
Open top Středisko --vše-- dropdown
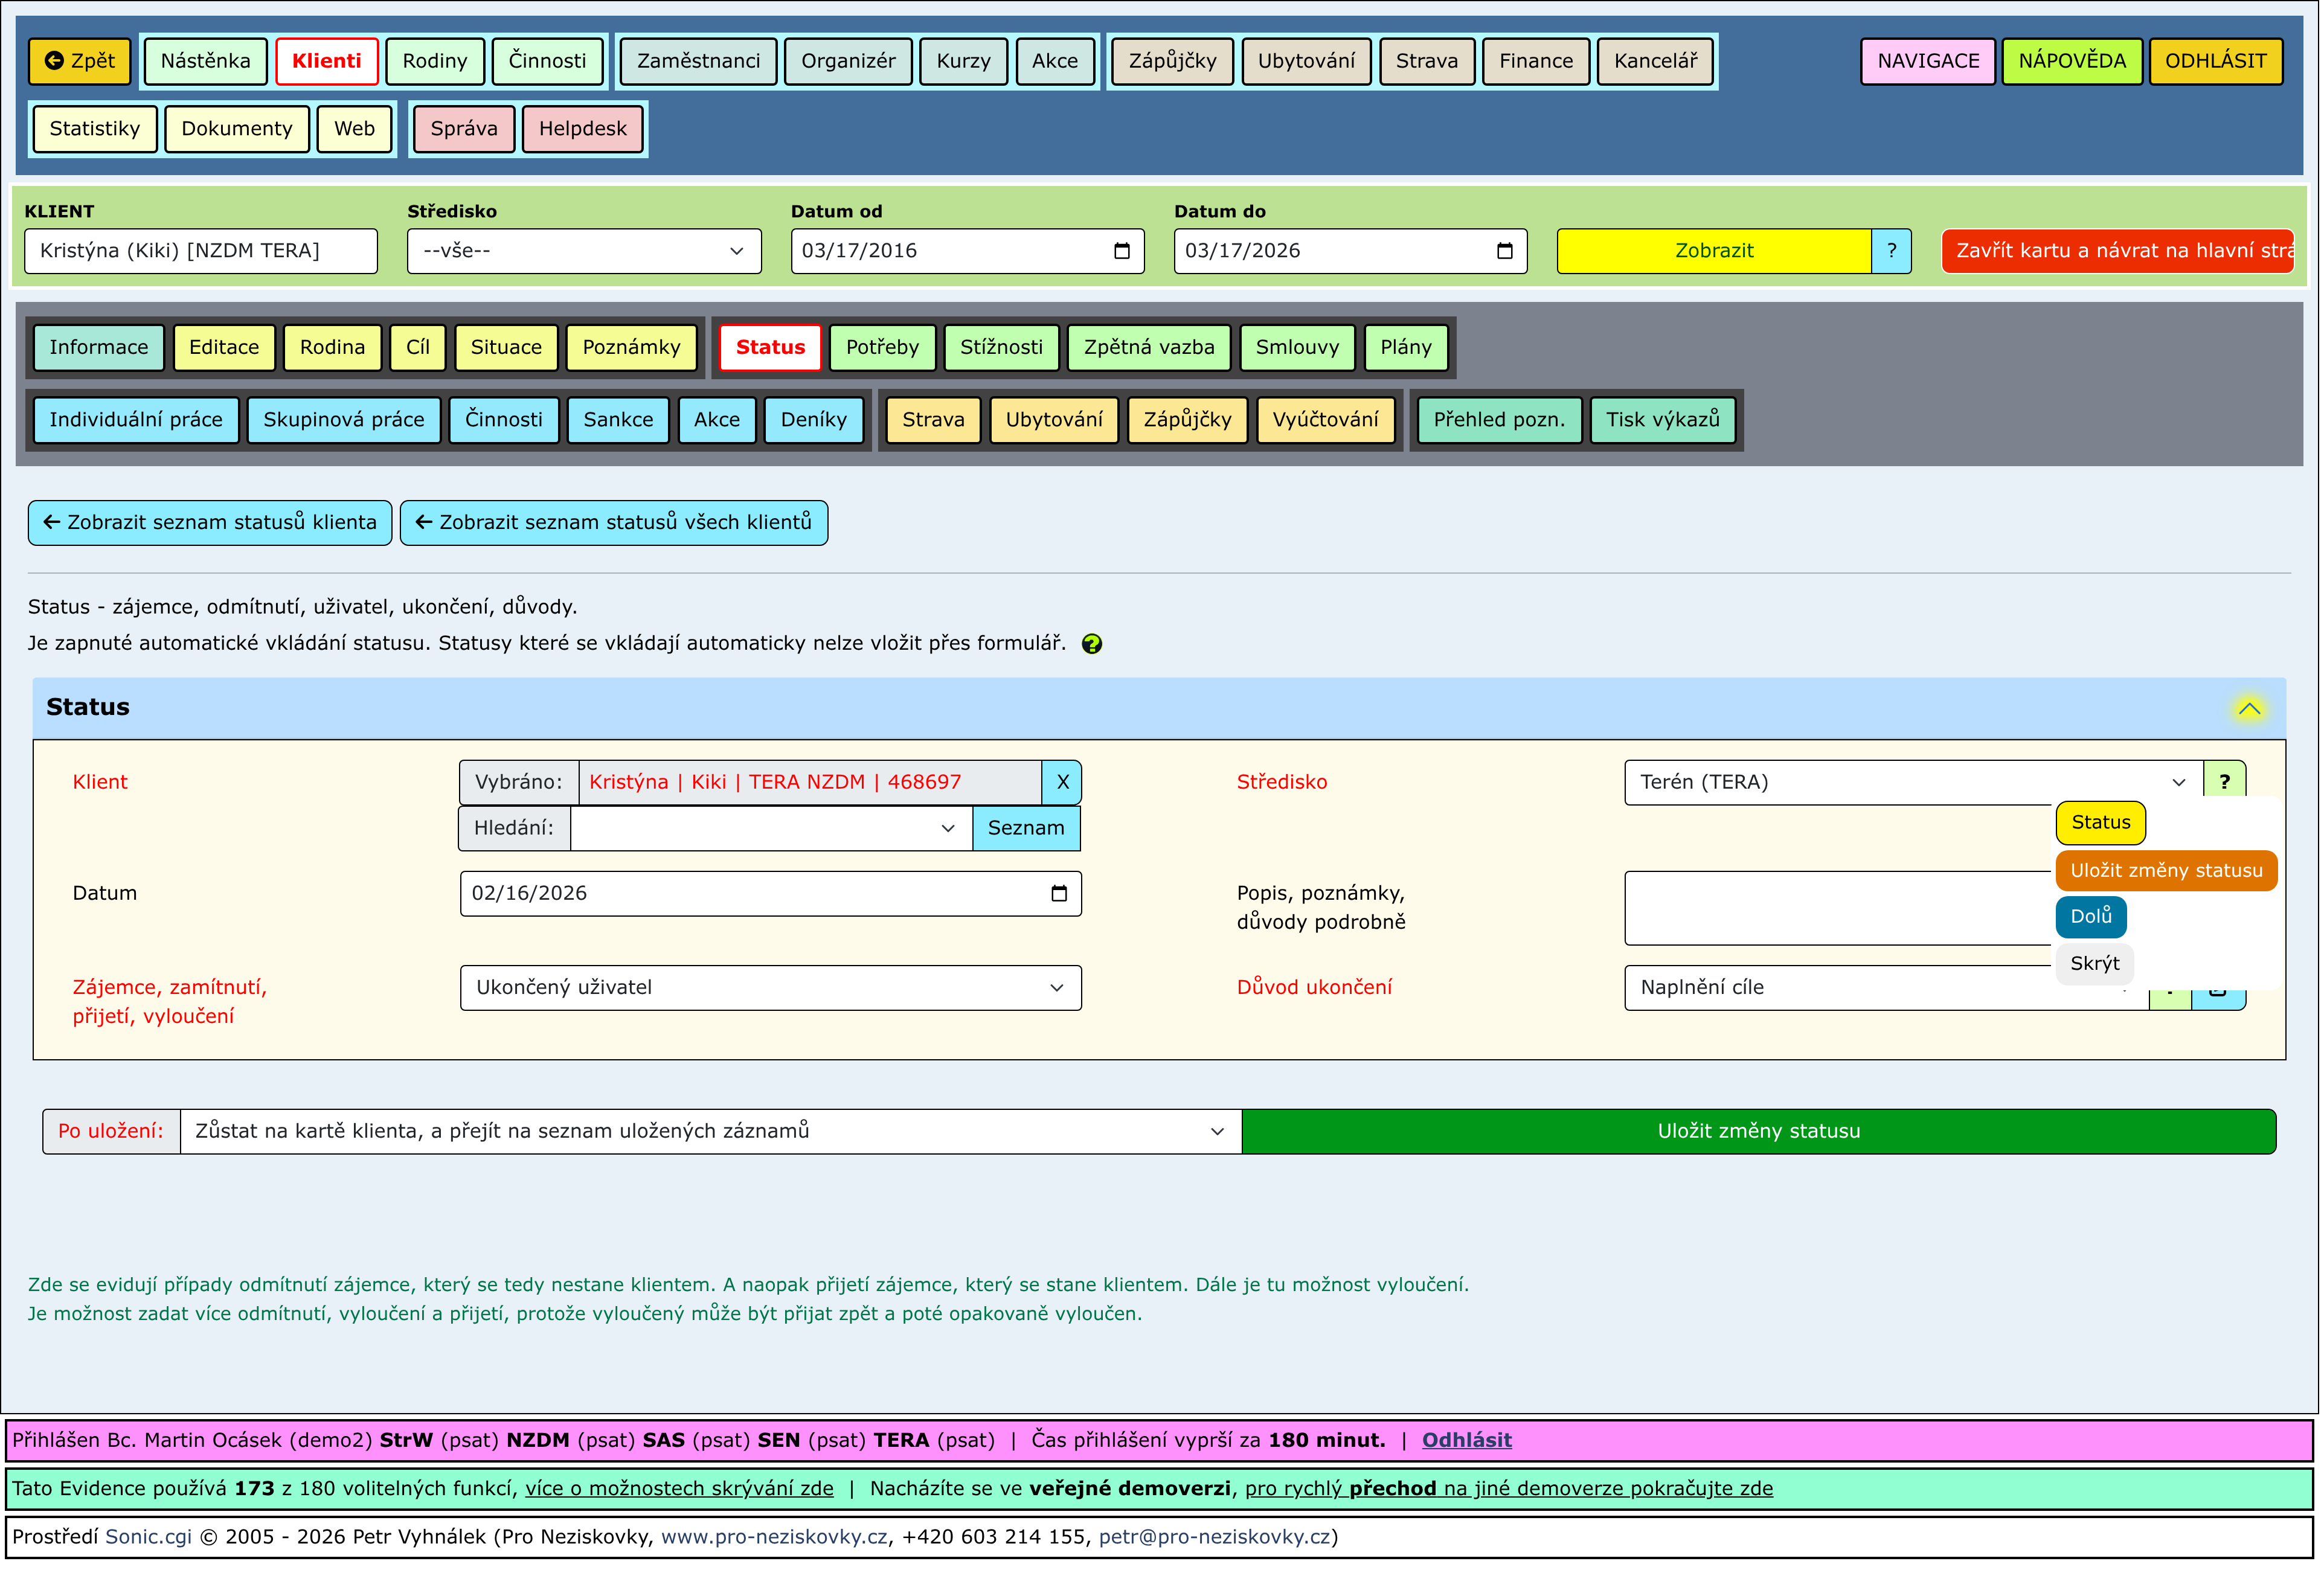[584, 251]
